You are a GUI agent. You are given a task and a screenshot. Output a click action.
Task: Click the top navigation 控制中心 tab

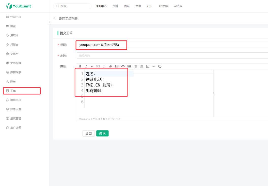101,6
